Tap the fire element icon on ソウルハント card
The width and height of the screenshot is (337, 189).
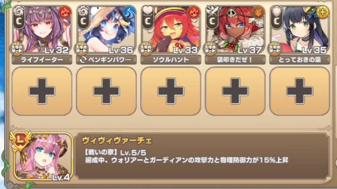(193, 12)
